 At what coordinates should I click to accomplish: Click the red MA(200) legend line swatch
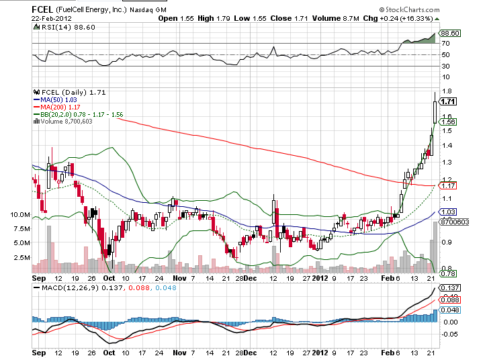[36, 107]
